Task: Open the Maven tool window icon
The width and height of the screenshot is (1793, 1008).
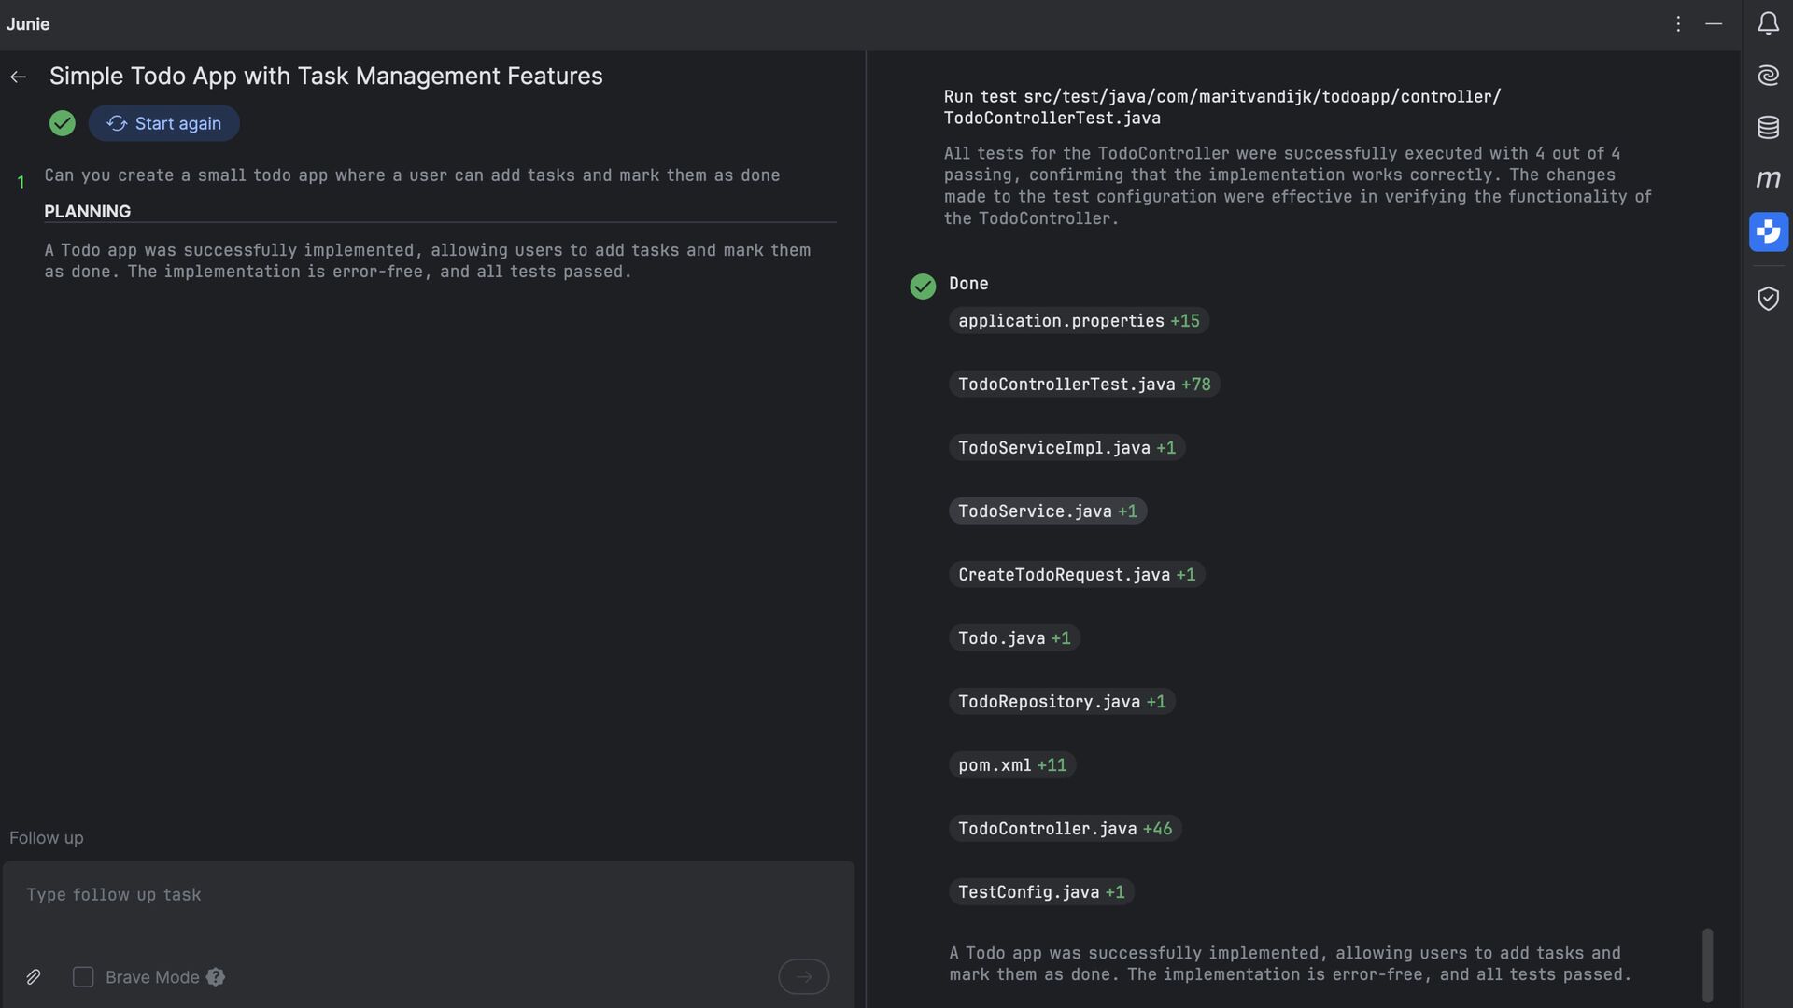Action: coord(1768,179)
